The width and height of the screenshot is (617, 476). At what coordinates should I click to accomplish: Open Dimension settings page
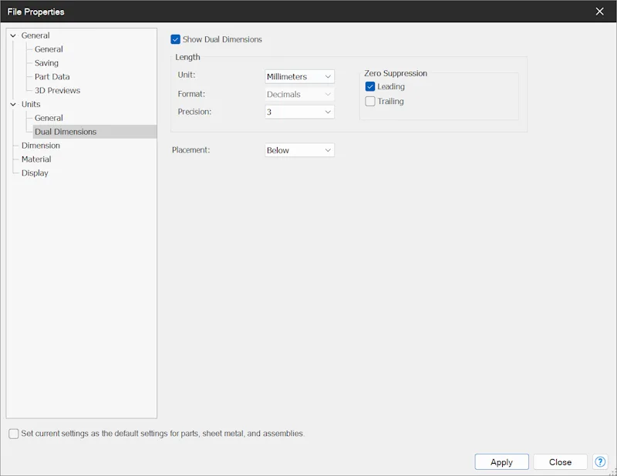tap(41, 146)
